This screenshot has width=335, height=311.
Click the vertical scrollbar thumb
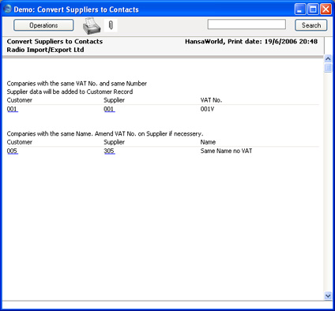click(x=328, y=67)
